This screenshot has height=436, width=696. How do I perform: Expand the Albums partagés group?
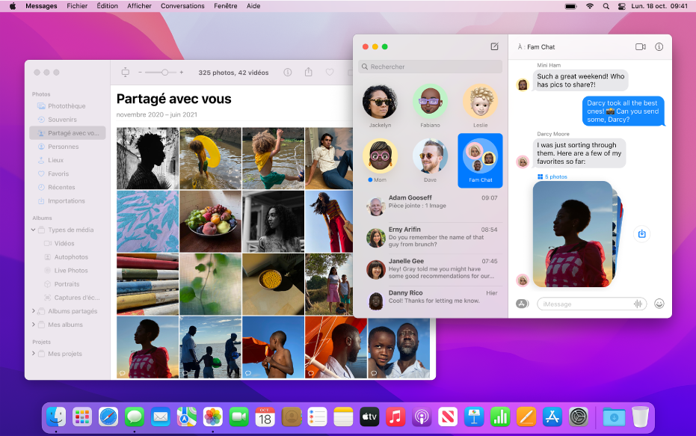(x=32, y=310)
